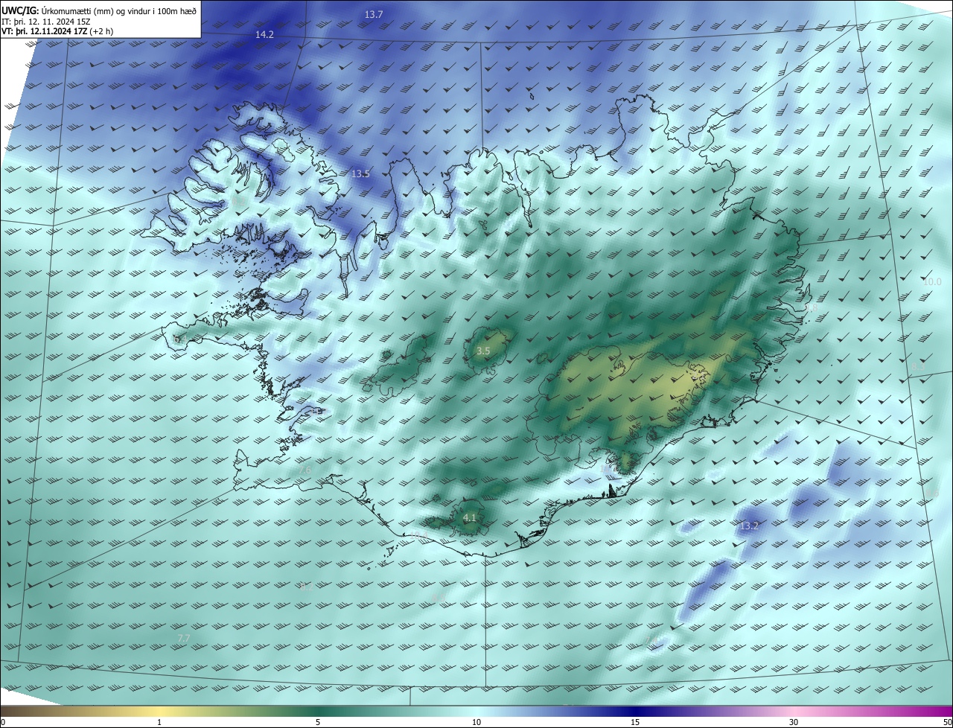Click the 13.2 value label over the sea
Image resolution: width=953 pixels, height=728 pixels.
click(x=749, y=526)
